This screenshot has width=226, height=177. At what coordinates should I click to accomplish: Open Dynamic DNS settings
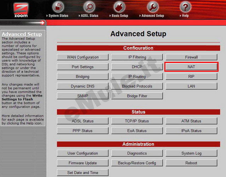coord(83,86)
